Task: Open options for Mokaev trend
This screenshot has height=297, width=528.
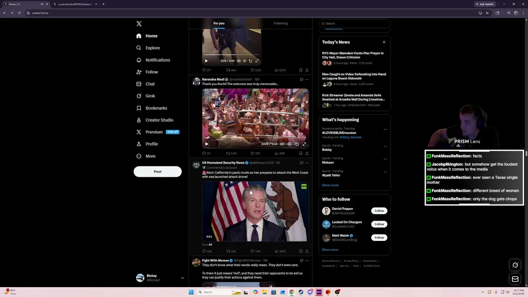Action: click(385, 159)
